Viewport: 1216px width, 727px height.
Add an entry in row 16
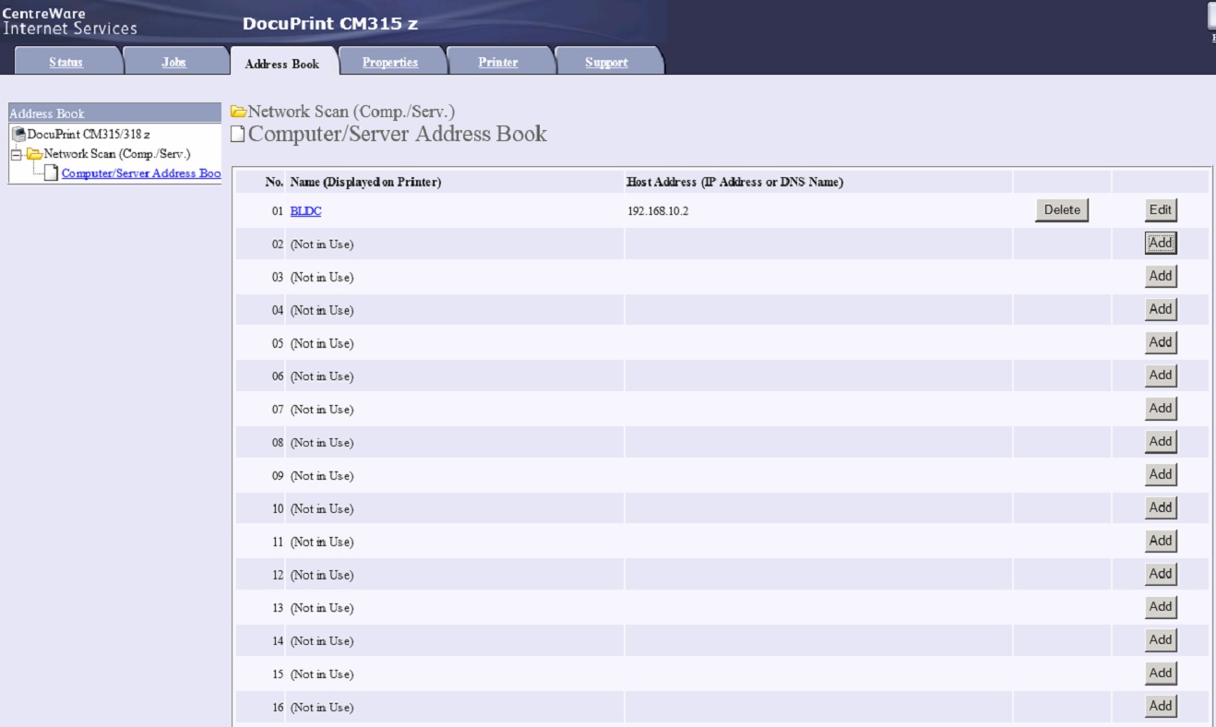(1161, 707)
